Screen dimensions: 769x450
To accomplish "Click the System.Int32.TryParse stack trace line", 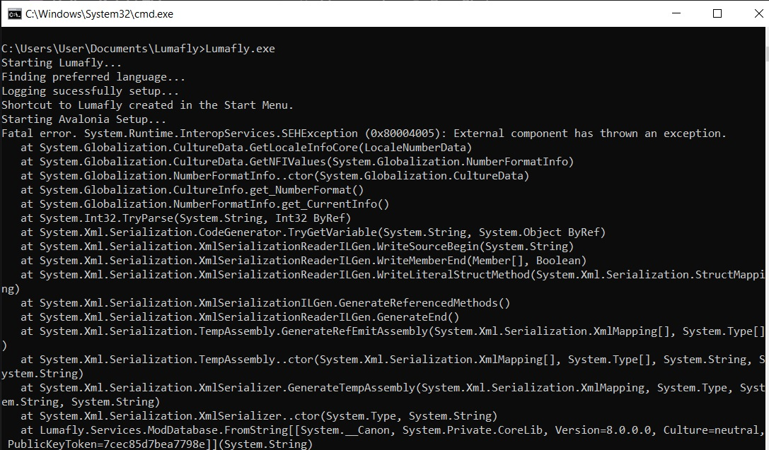I will 186,218.
